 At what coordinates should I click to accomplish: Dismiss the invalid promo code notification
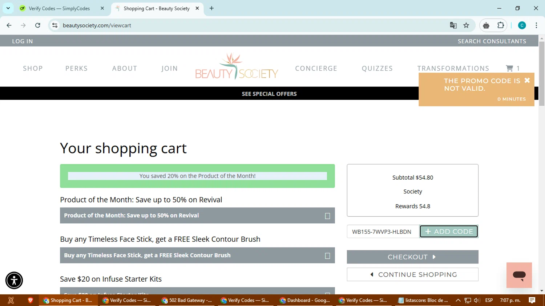pyautogui.click(x=527, y=81)
